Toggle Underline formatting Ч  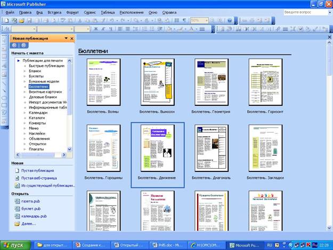[x=110, y=29]
